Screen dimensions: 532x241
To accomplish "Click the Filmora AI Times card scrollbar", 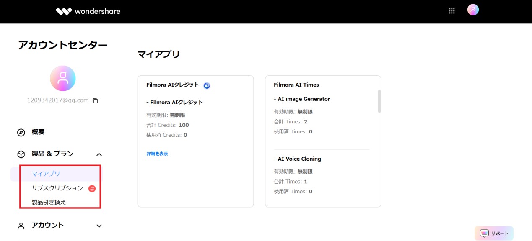I will [379, 101].
